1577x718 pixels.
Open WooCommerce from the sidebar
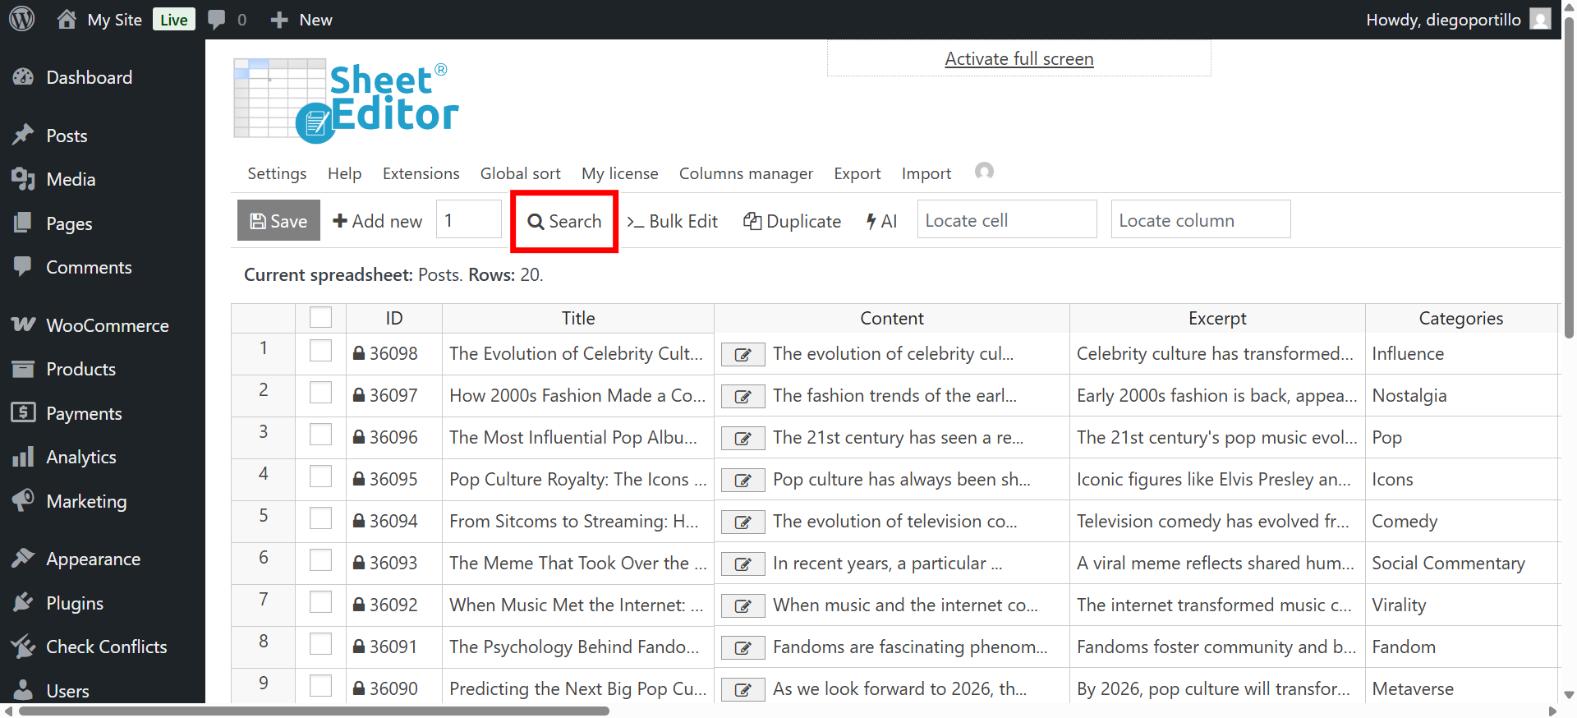(107, 325)
